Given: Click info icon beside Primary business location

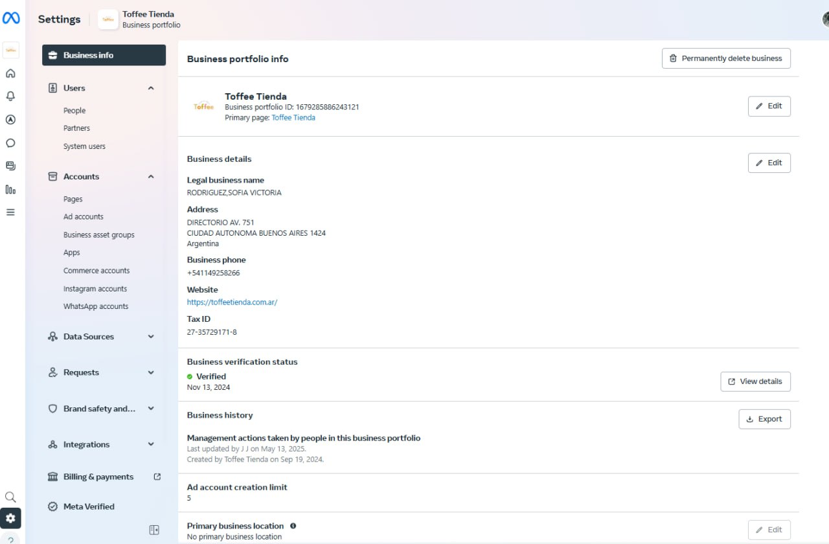Looking at the screenshot, I should click(293, 526).
